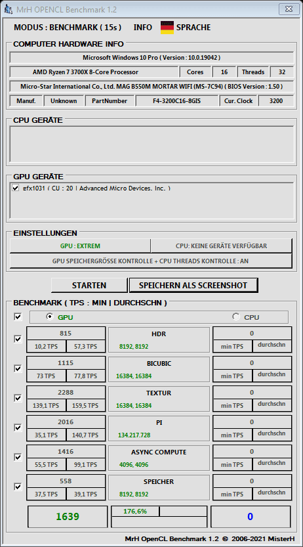Click the Microsoft Windows 10 Pro version field
303x547 pixels.
[151, 58]
